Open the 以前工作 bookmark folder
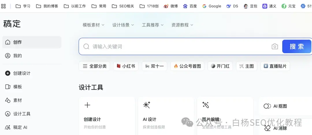312x135 pixels. [x=75, y=6]
